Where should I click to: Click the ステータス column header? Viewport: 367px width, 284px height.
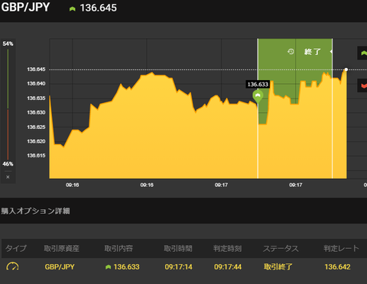281,248
